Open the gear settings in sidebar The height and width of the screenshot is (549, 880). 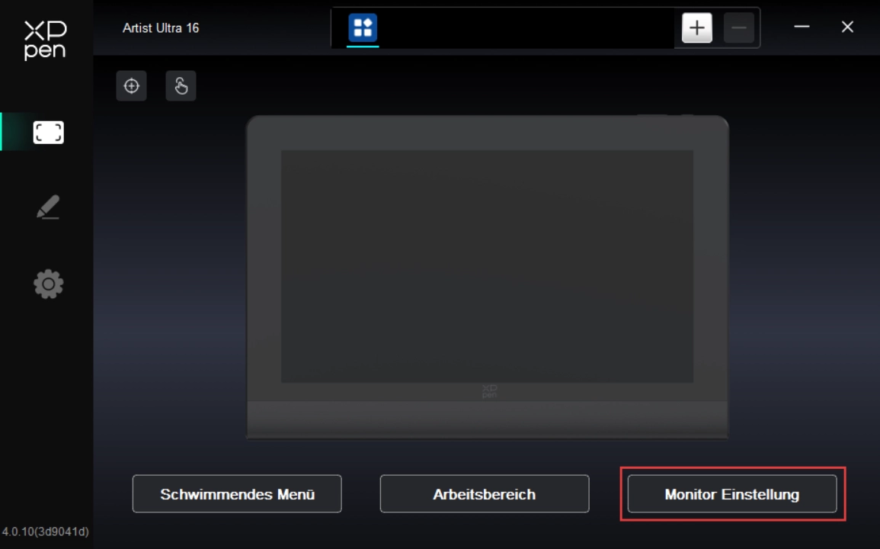coord(48,284)
